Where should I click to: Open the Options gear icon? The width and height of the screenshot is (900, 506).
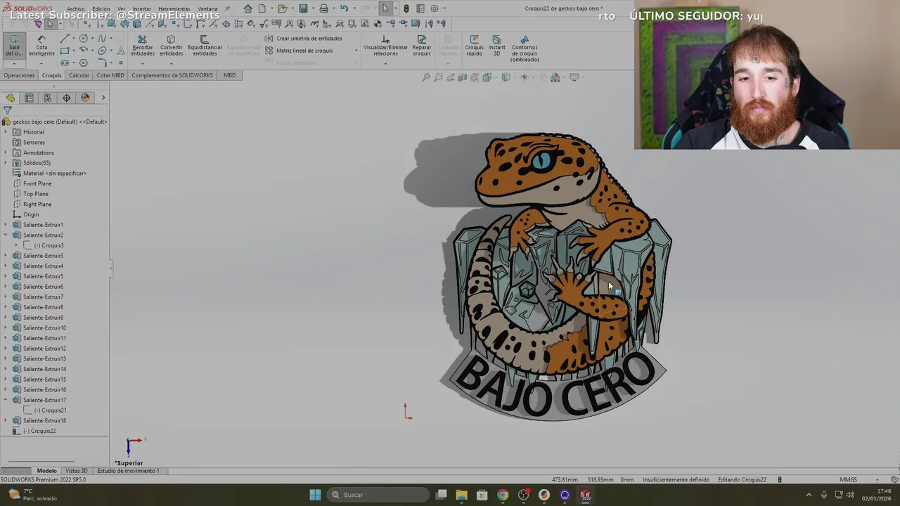tap(435, 8)
